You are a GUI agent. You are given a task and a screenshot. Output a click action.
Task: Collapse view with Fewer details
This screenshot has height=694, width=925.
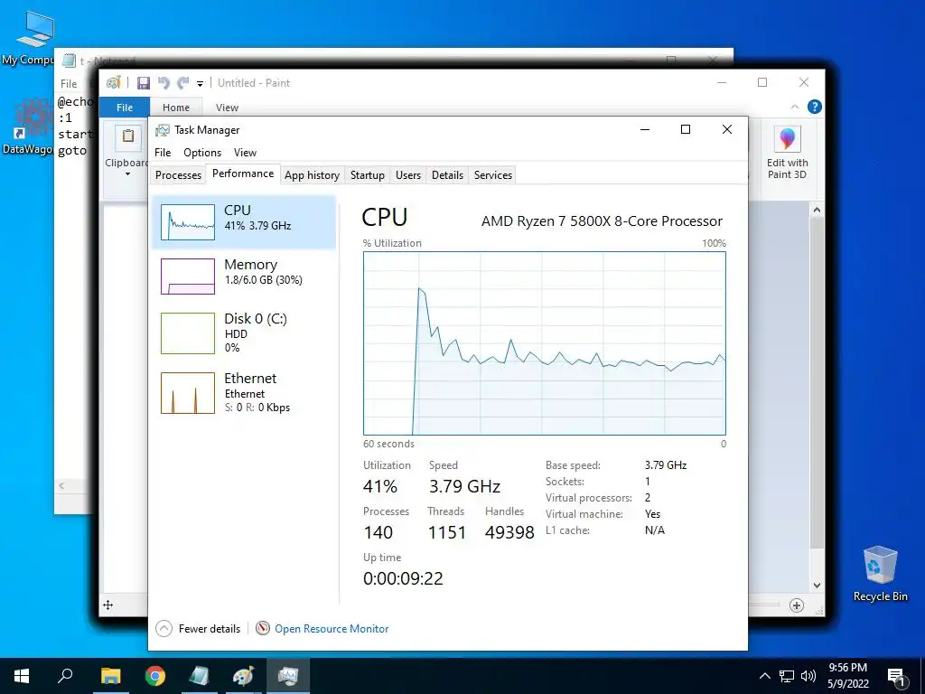(x=198, y=629)
